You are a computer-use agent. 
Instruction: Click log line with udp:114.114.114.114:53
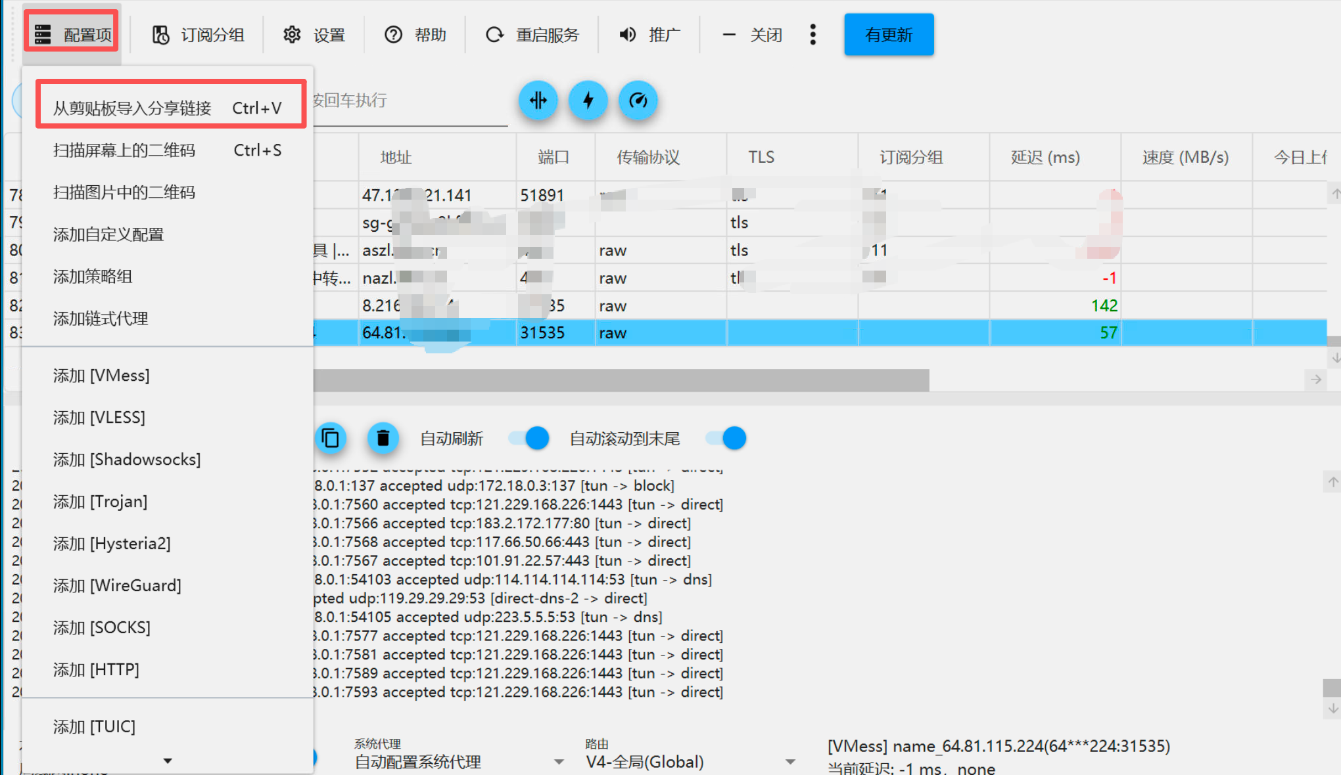[x=513, y=579]
